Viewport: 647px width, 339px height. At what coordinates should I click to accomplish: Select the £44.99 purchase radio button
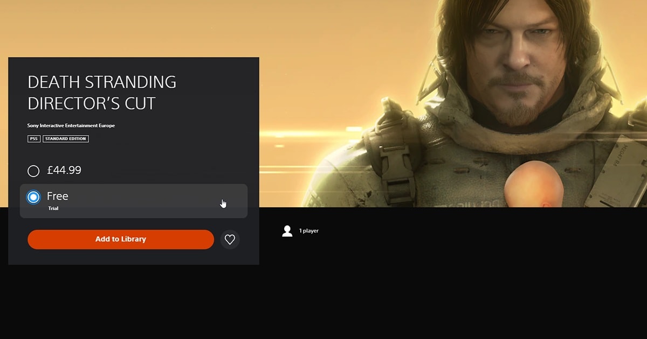coord(33,171)
